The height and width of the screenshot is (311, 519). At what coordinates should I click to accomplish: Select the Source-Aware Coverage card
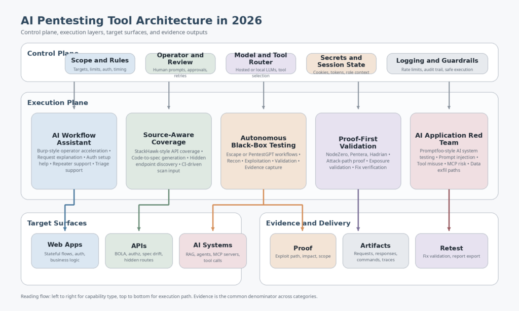pyautogui.click(x=169, y=151)
